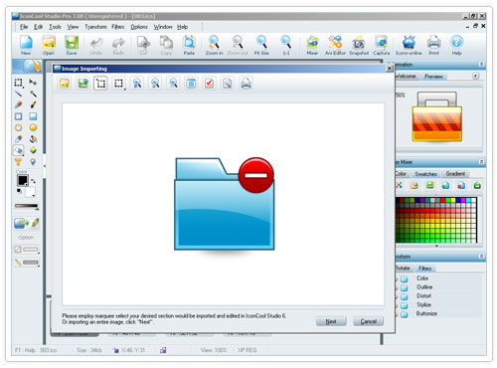Expand the Distort filter folder
Image resolution: width=497 pixels, height=368 pixels.
click(404, 296)
